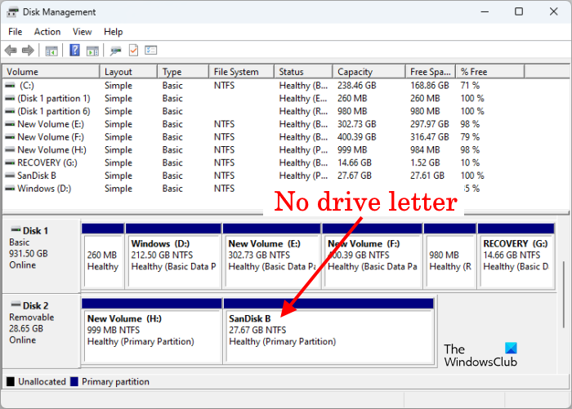Open the File menu

pyautogui.click(x=15, y=32)
